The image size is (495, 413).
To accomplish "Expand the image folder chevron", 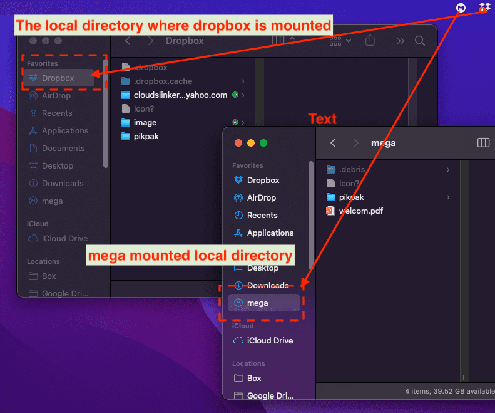I will click(x=243, y=122).
